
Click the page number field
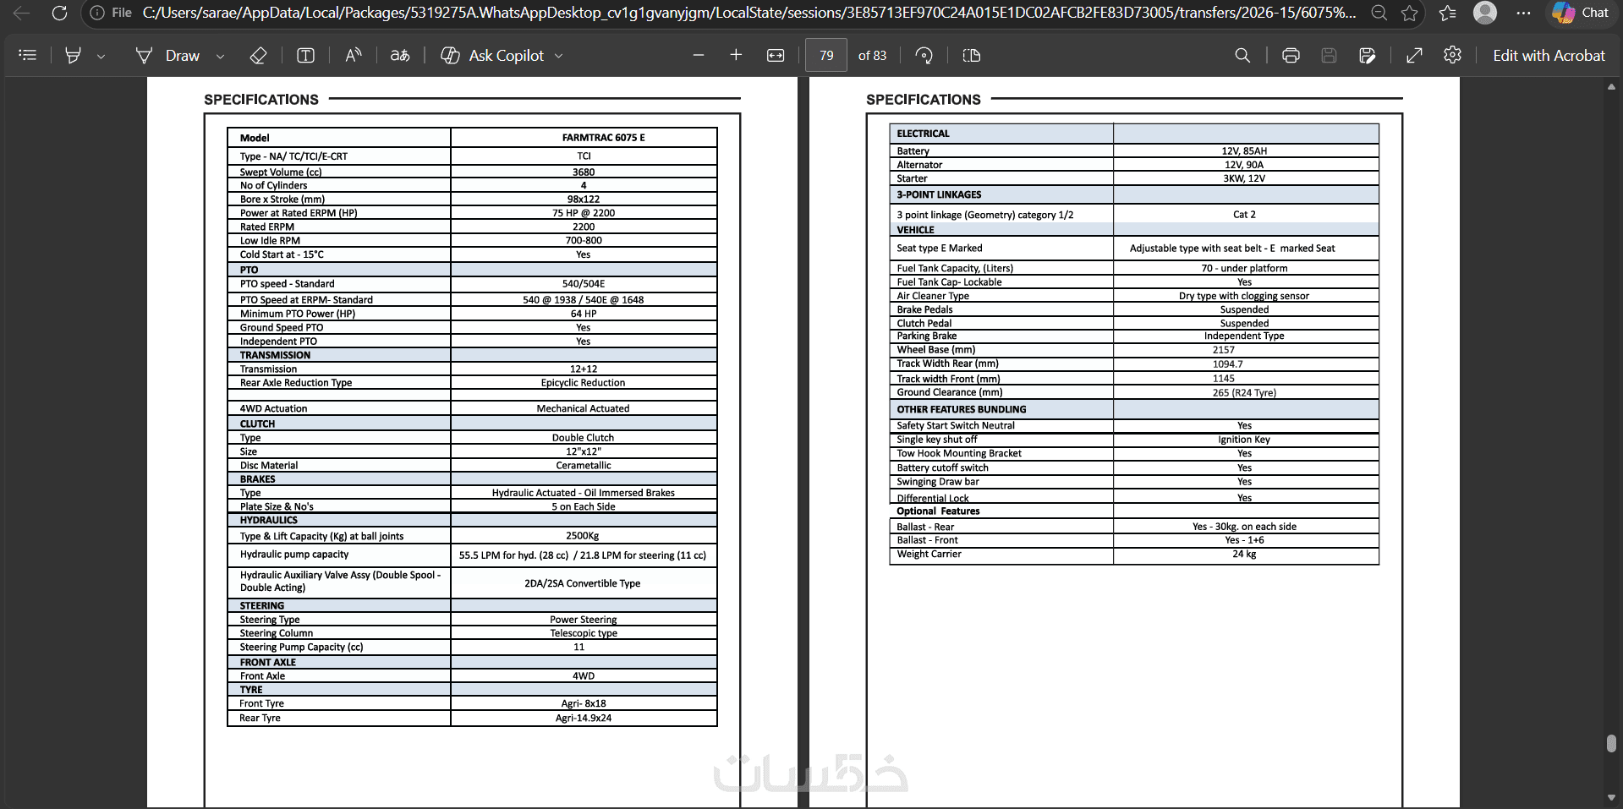click(826, 55)
